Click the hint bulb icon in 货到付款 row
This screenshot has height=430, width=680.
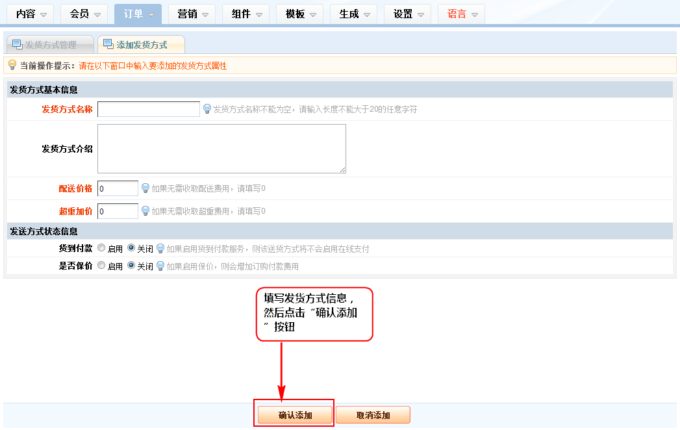pos(160,248)
